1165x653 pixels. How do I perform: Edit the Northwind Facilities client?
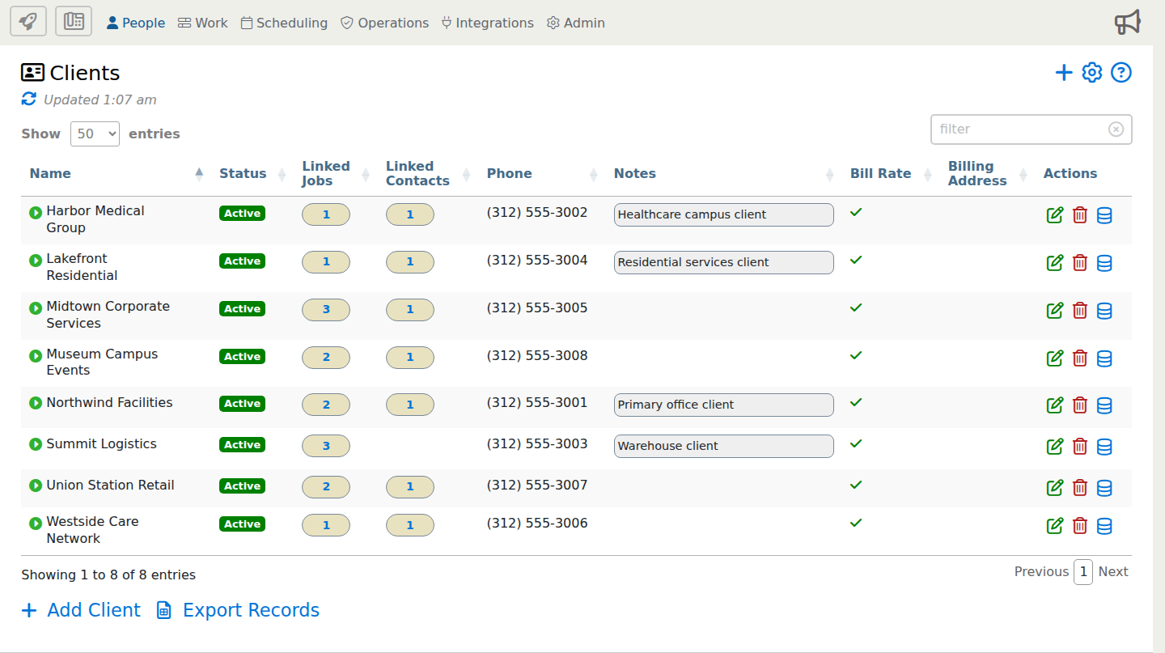[x=1055, y=405]
